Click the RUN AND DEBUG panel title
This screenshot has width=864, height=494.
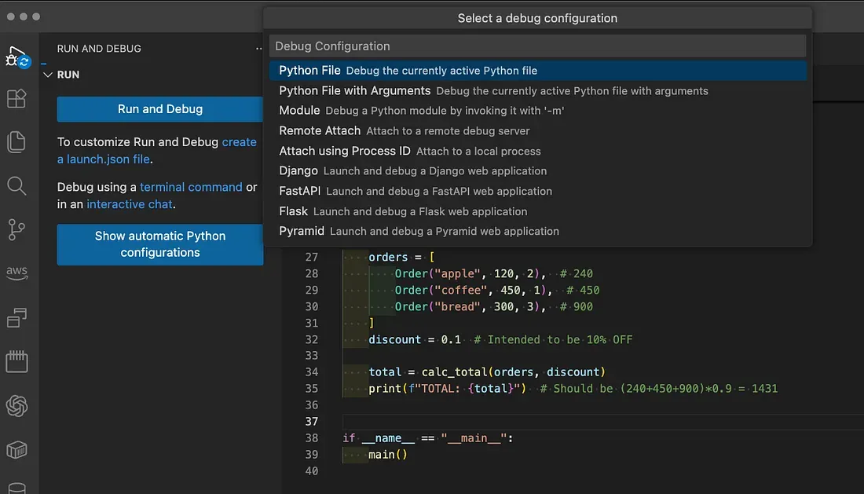pyautogui.click(x=99, y=49)
